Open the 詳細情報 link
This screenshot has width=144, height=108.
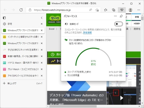click(x=87, y=33)
